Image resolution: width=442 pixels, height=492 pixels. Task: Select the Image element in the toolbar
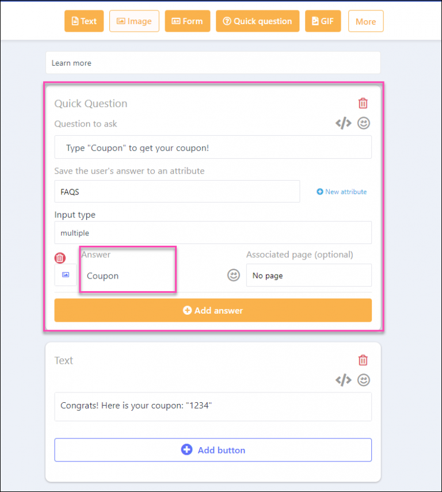click(134, 21)
